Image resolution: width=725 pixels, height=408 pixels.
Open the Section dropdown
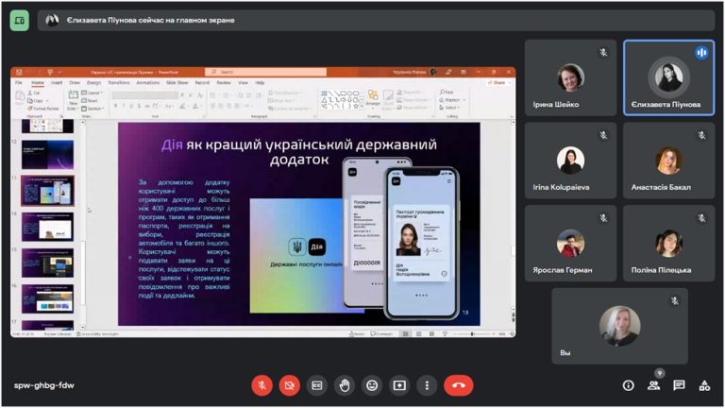click(x=93, y=109)
